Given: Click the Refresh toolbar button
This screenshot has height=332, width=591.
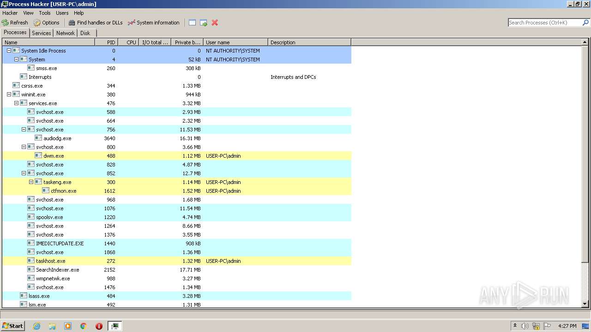Looking at the screenshot, I should click(x=15, y=23).
